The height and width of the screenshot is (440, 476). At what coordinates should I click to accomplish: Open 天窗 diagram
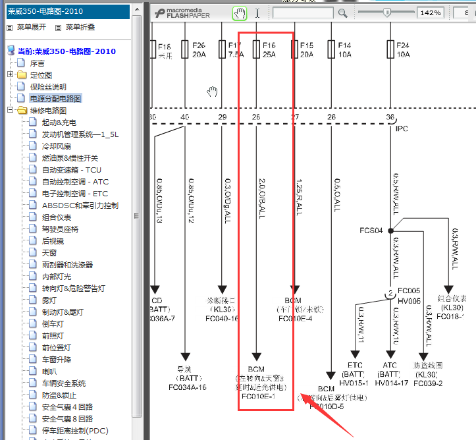[49, 253]
